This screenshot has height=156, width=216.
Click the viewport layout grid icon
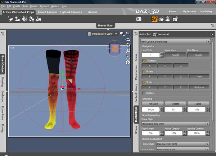point(89,34)
